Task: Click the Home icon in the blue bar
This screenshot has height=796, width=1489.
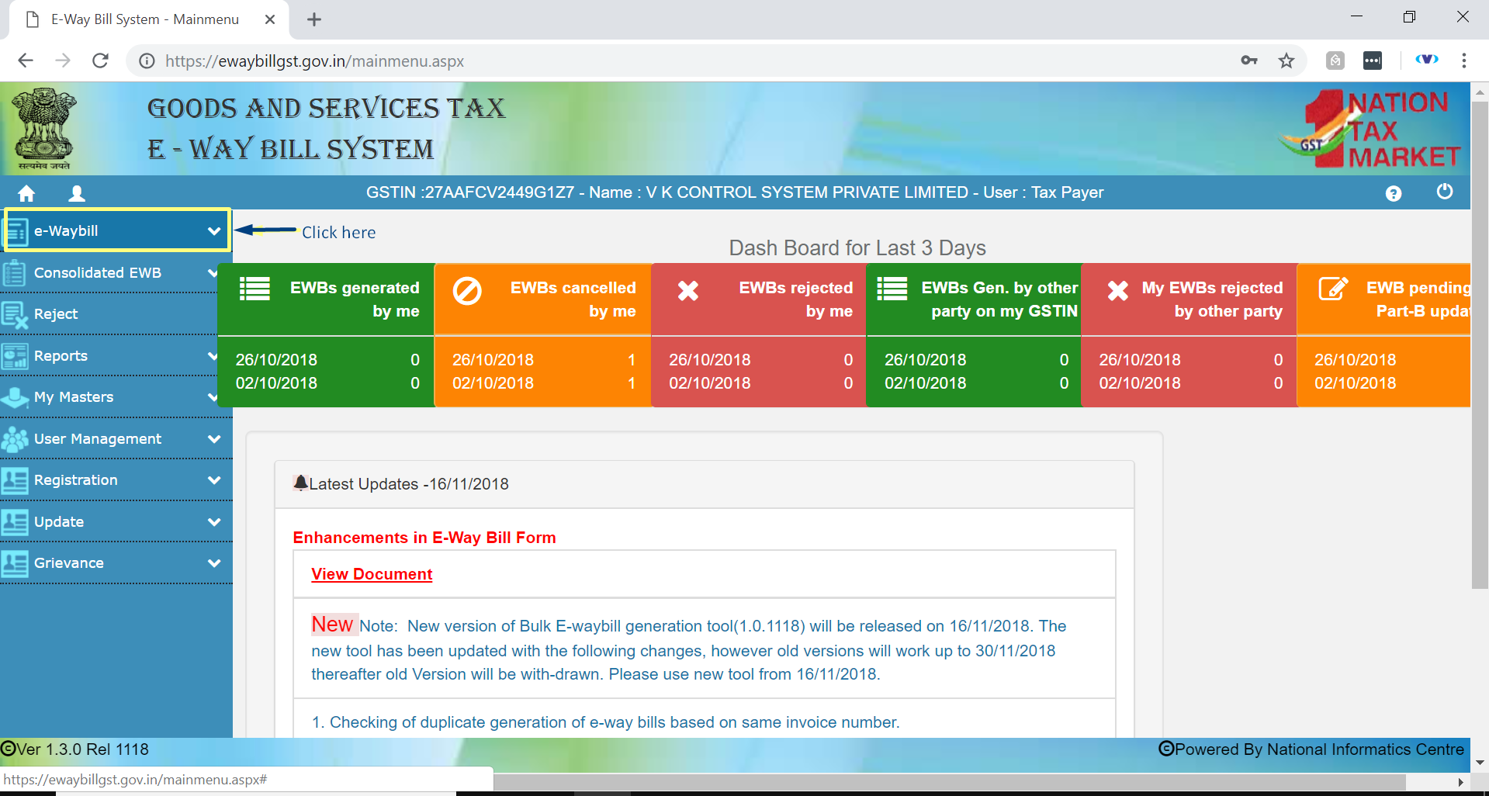Action: (26, 193)
